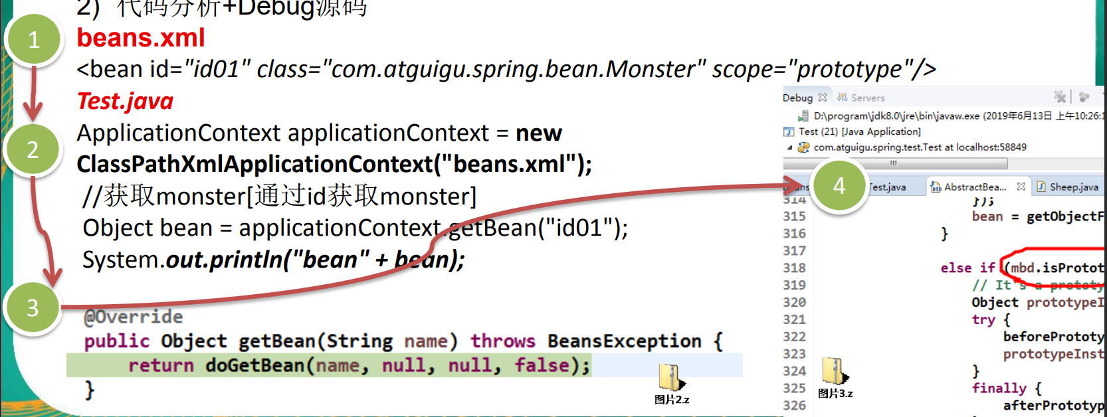Viewport: 1107px width, 417px height.
Task: Click the 'bean = getObjectF' code on line 315
Action: [x=1038, y=216]
